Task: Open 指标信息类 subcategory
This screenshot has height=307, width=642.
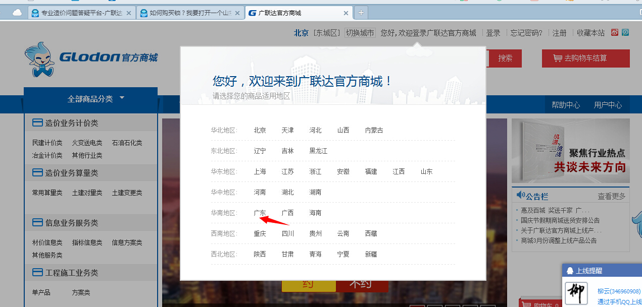Action: click(87, 242)
